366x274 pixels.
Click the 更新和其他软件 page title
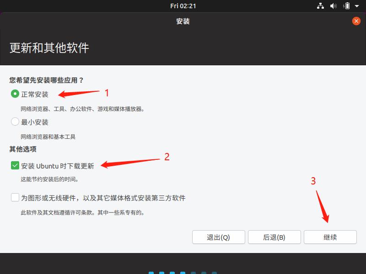pos(49,48)
